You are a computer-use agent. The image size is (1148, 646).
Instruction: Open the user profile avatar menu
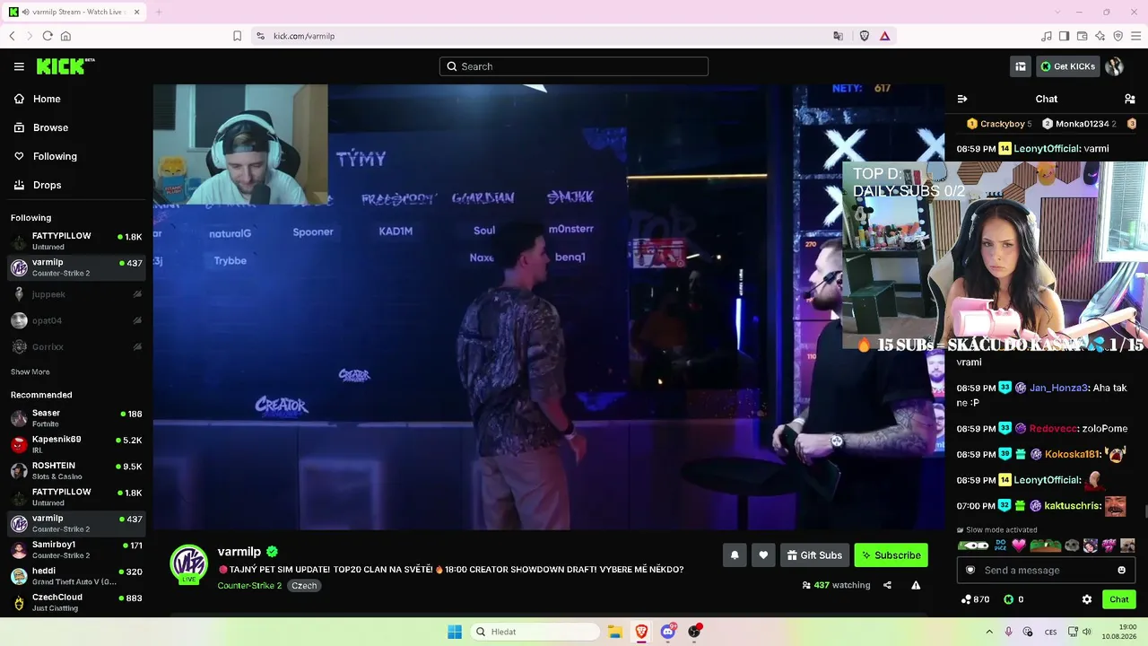tap(1115, 66)
